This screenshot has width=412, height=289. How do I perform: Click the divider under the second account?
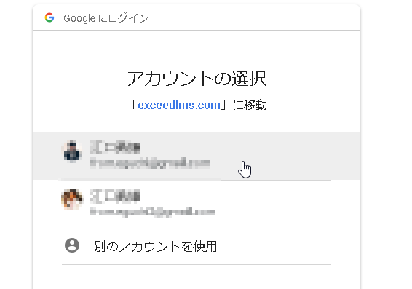click(x=197, y=229)
